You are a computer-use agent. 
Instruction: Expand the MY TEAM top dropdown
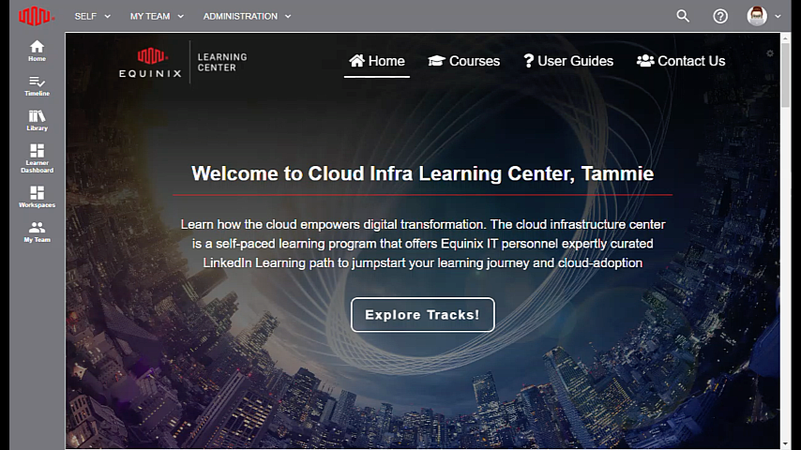[157, 16]
